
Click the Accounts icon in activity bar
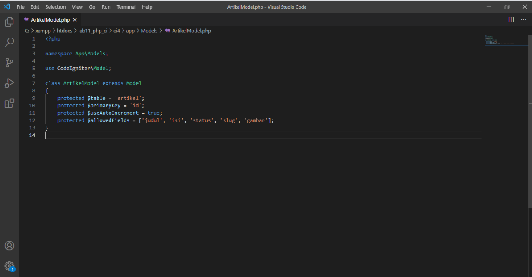click(9, 246)
